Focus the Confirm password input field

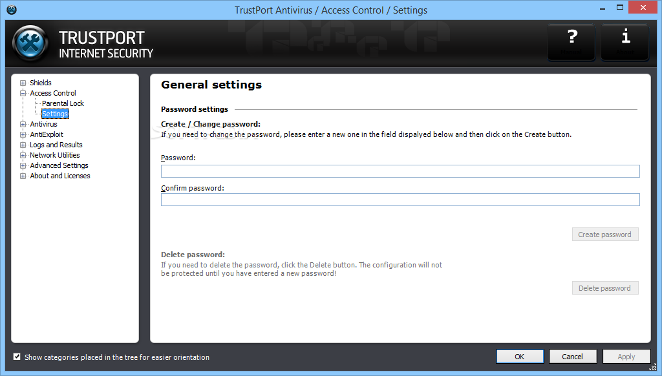400,200
